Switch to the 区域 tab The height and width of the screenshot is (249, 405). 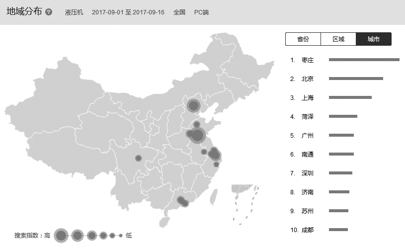(x=338, y=39)
